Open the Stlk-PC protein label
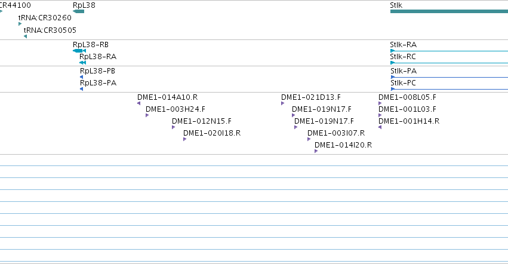Viewport: 508px width, 264px height. coord(404,82)
